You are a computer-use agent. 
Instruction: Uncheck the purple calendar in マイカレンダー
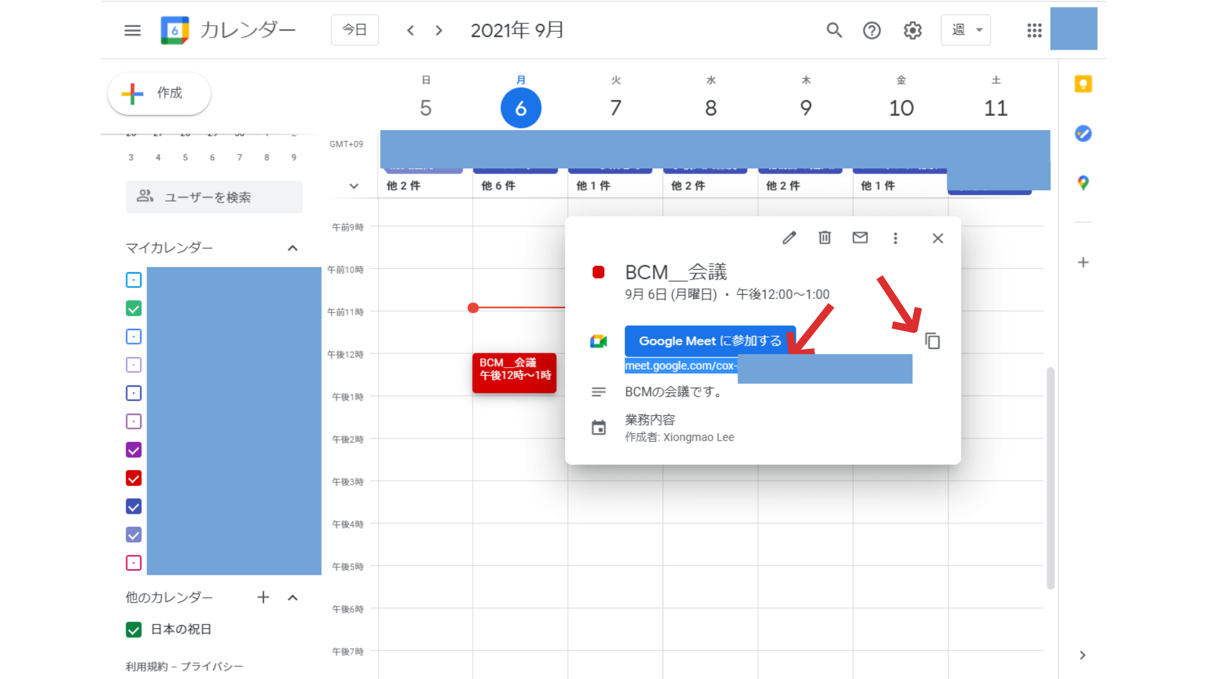pos(133,450)
